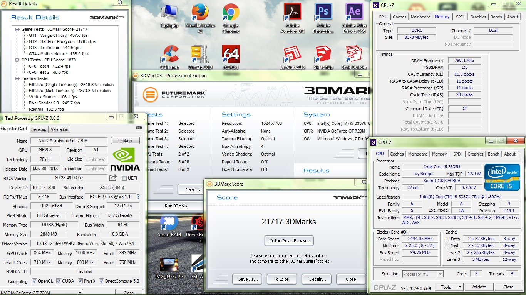Collapse the Feature Tests tree node

[x=17, y=78]
